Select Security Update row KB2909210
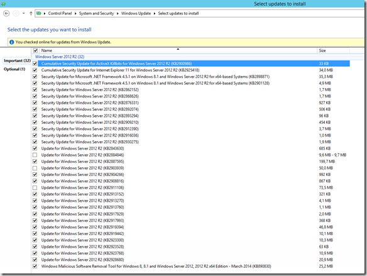The image size is (367, 276). (191, 123)
